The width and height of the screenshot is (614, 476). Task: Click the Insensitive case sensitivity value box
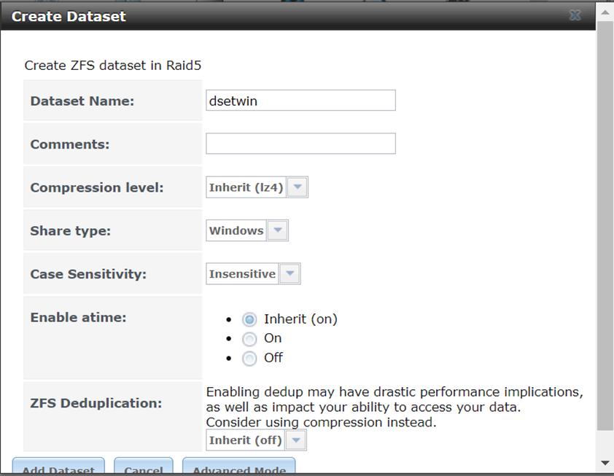pos(242,274)
